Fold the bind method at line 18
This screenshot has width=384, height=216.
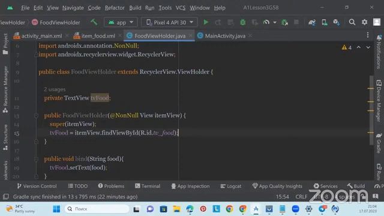(x=36, y=159)
